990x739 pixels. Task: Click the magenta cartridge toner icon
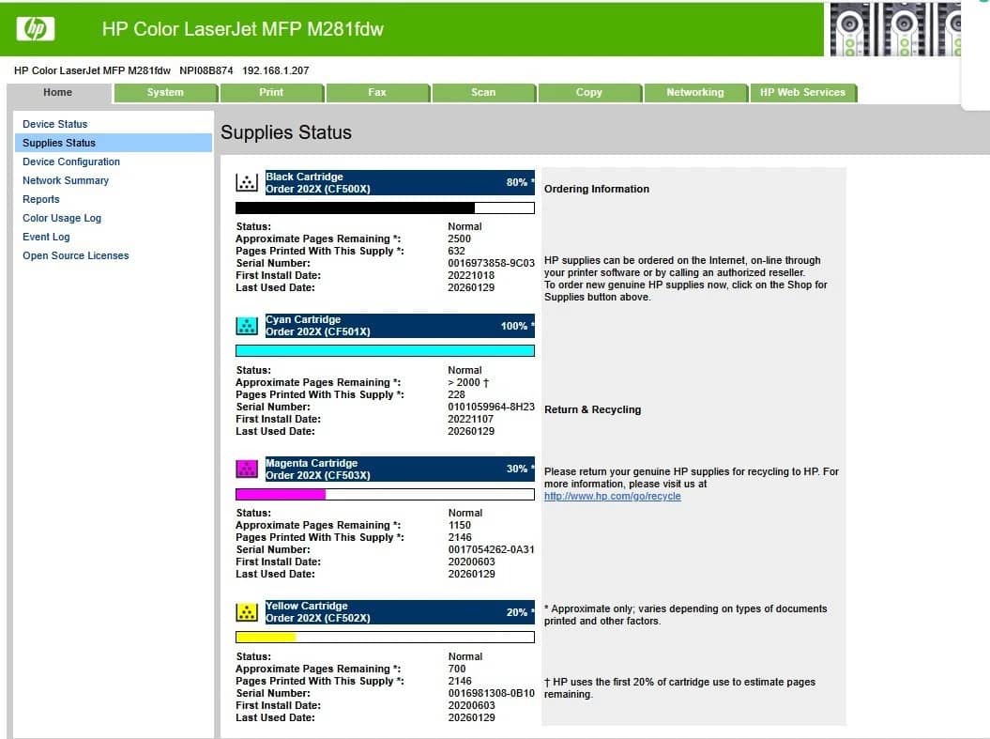[246, 469]
